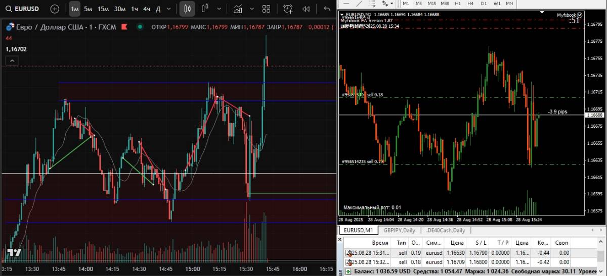Screen dimensions: 607x276
Task: Collapse the indicator legend chevron button
Action: pyautogui.click(x=12, y=61)
